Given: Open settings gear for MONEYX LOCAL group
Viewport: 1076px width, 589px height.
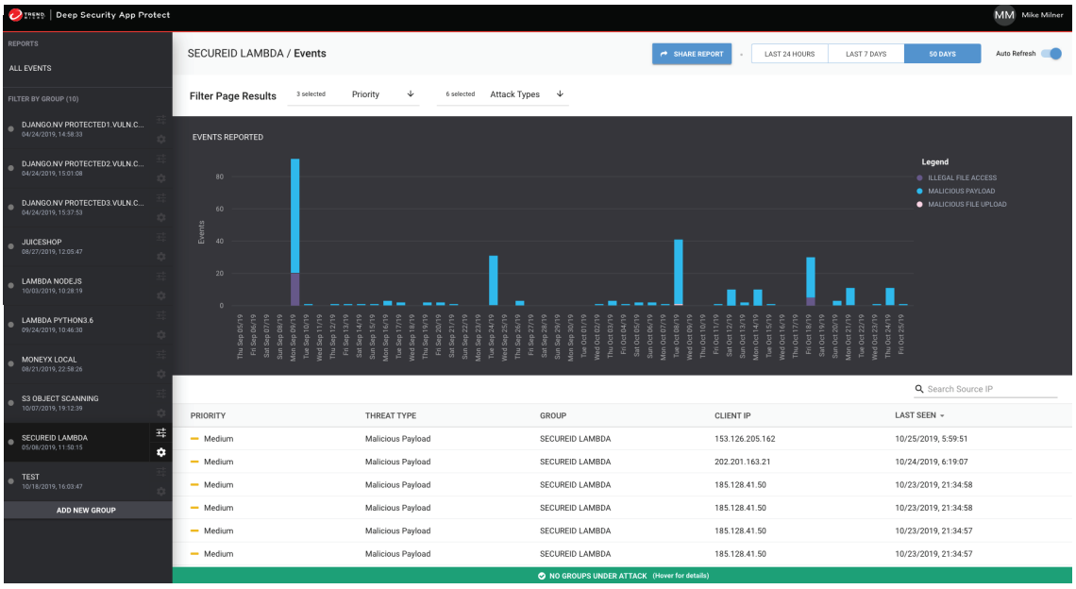Looking at the screenshot, I should [161, 374].
